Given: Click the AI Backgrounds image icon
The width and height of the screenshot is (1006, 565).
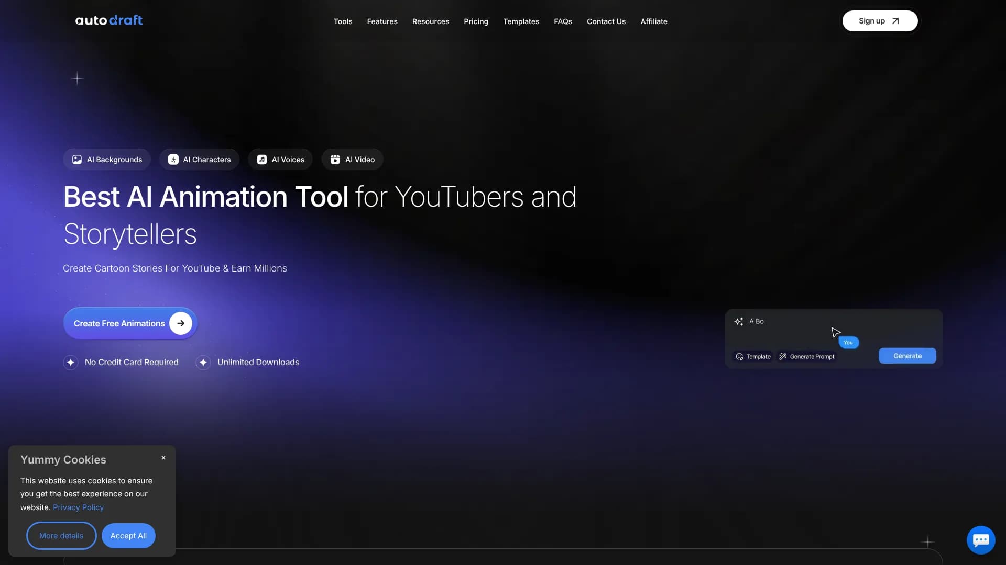Looking at the screenshot, I should (x=77, y=160).
